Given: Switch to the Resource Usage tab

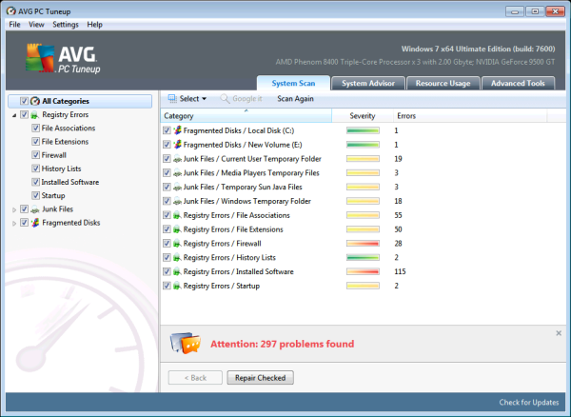Looking at the screenshot, I should click(x=443, y=84).
